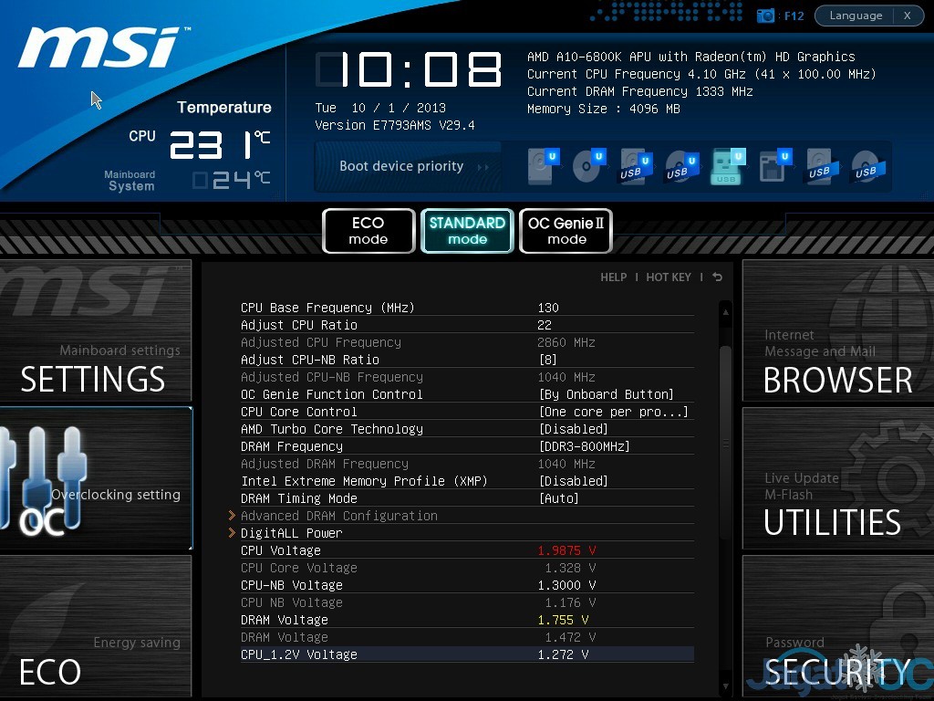Click the Memory Size 4096 MB line

click(x=604, y=109)
